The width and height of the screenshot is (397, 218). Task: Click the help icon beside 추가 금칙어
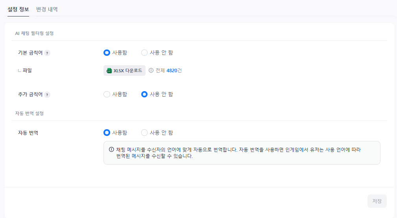[x=47, y=95]
